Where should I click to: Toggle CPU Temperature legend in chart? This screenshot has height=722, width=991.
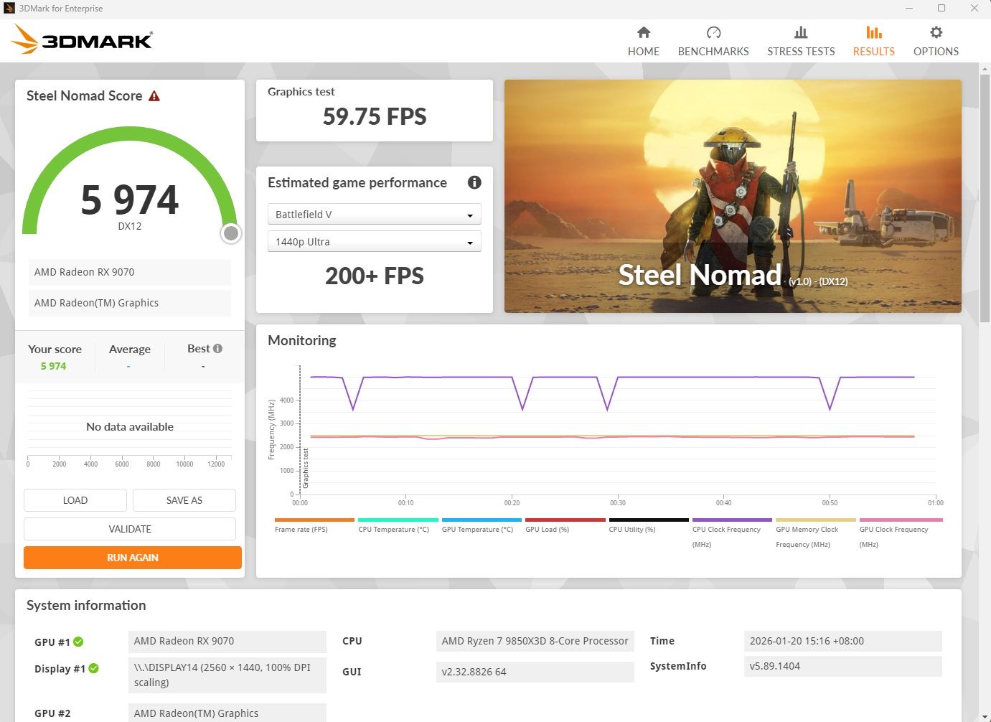pyautogui.click(x=393, y=529)
